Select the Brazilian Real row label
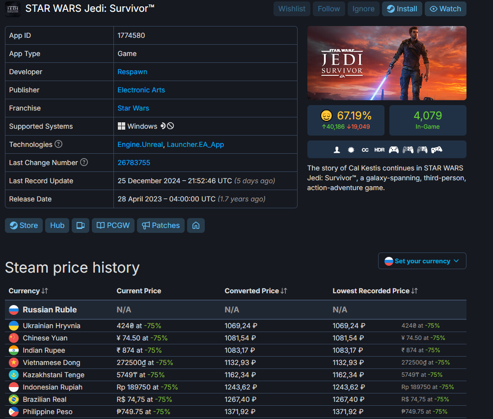The height and width of the screenshot is (419, 493). click(x=45, y=399)
